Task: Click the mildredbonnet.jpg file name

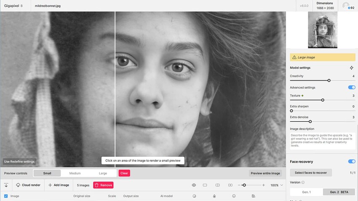Action: (48, 6)
